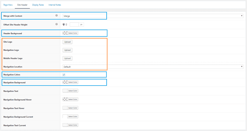Image resolution: width=247 pixels, height=131 pixels.
Task: Select mobile device icon for header offset
Action: click(x=66, y=24)
